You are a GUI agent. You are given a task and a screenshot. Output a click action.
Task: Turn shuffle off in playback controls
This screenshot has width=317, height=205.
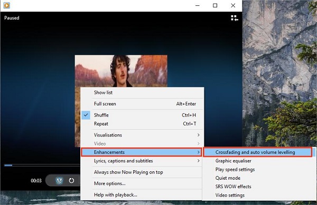point(59,180)
